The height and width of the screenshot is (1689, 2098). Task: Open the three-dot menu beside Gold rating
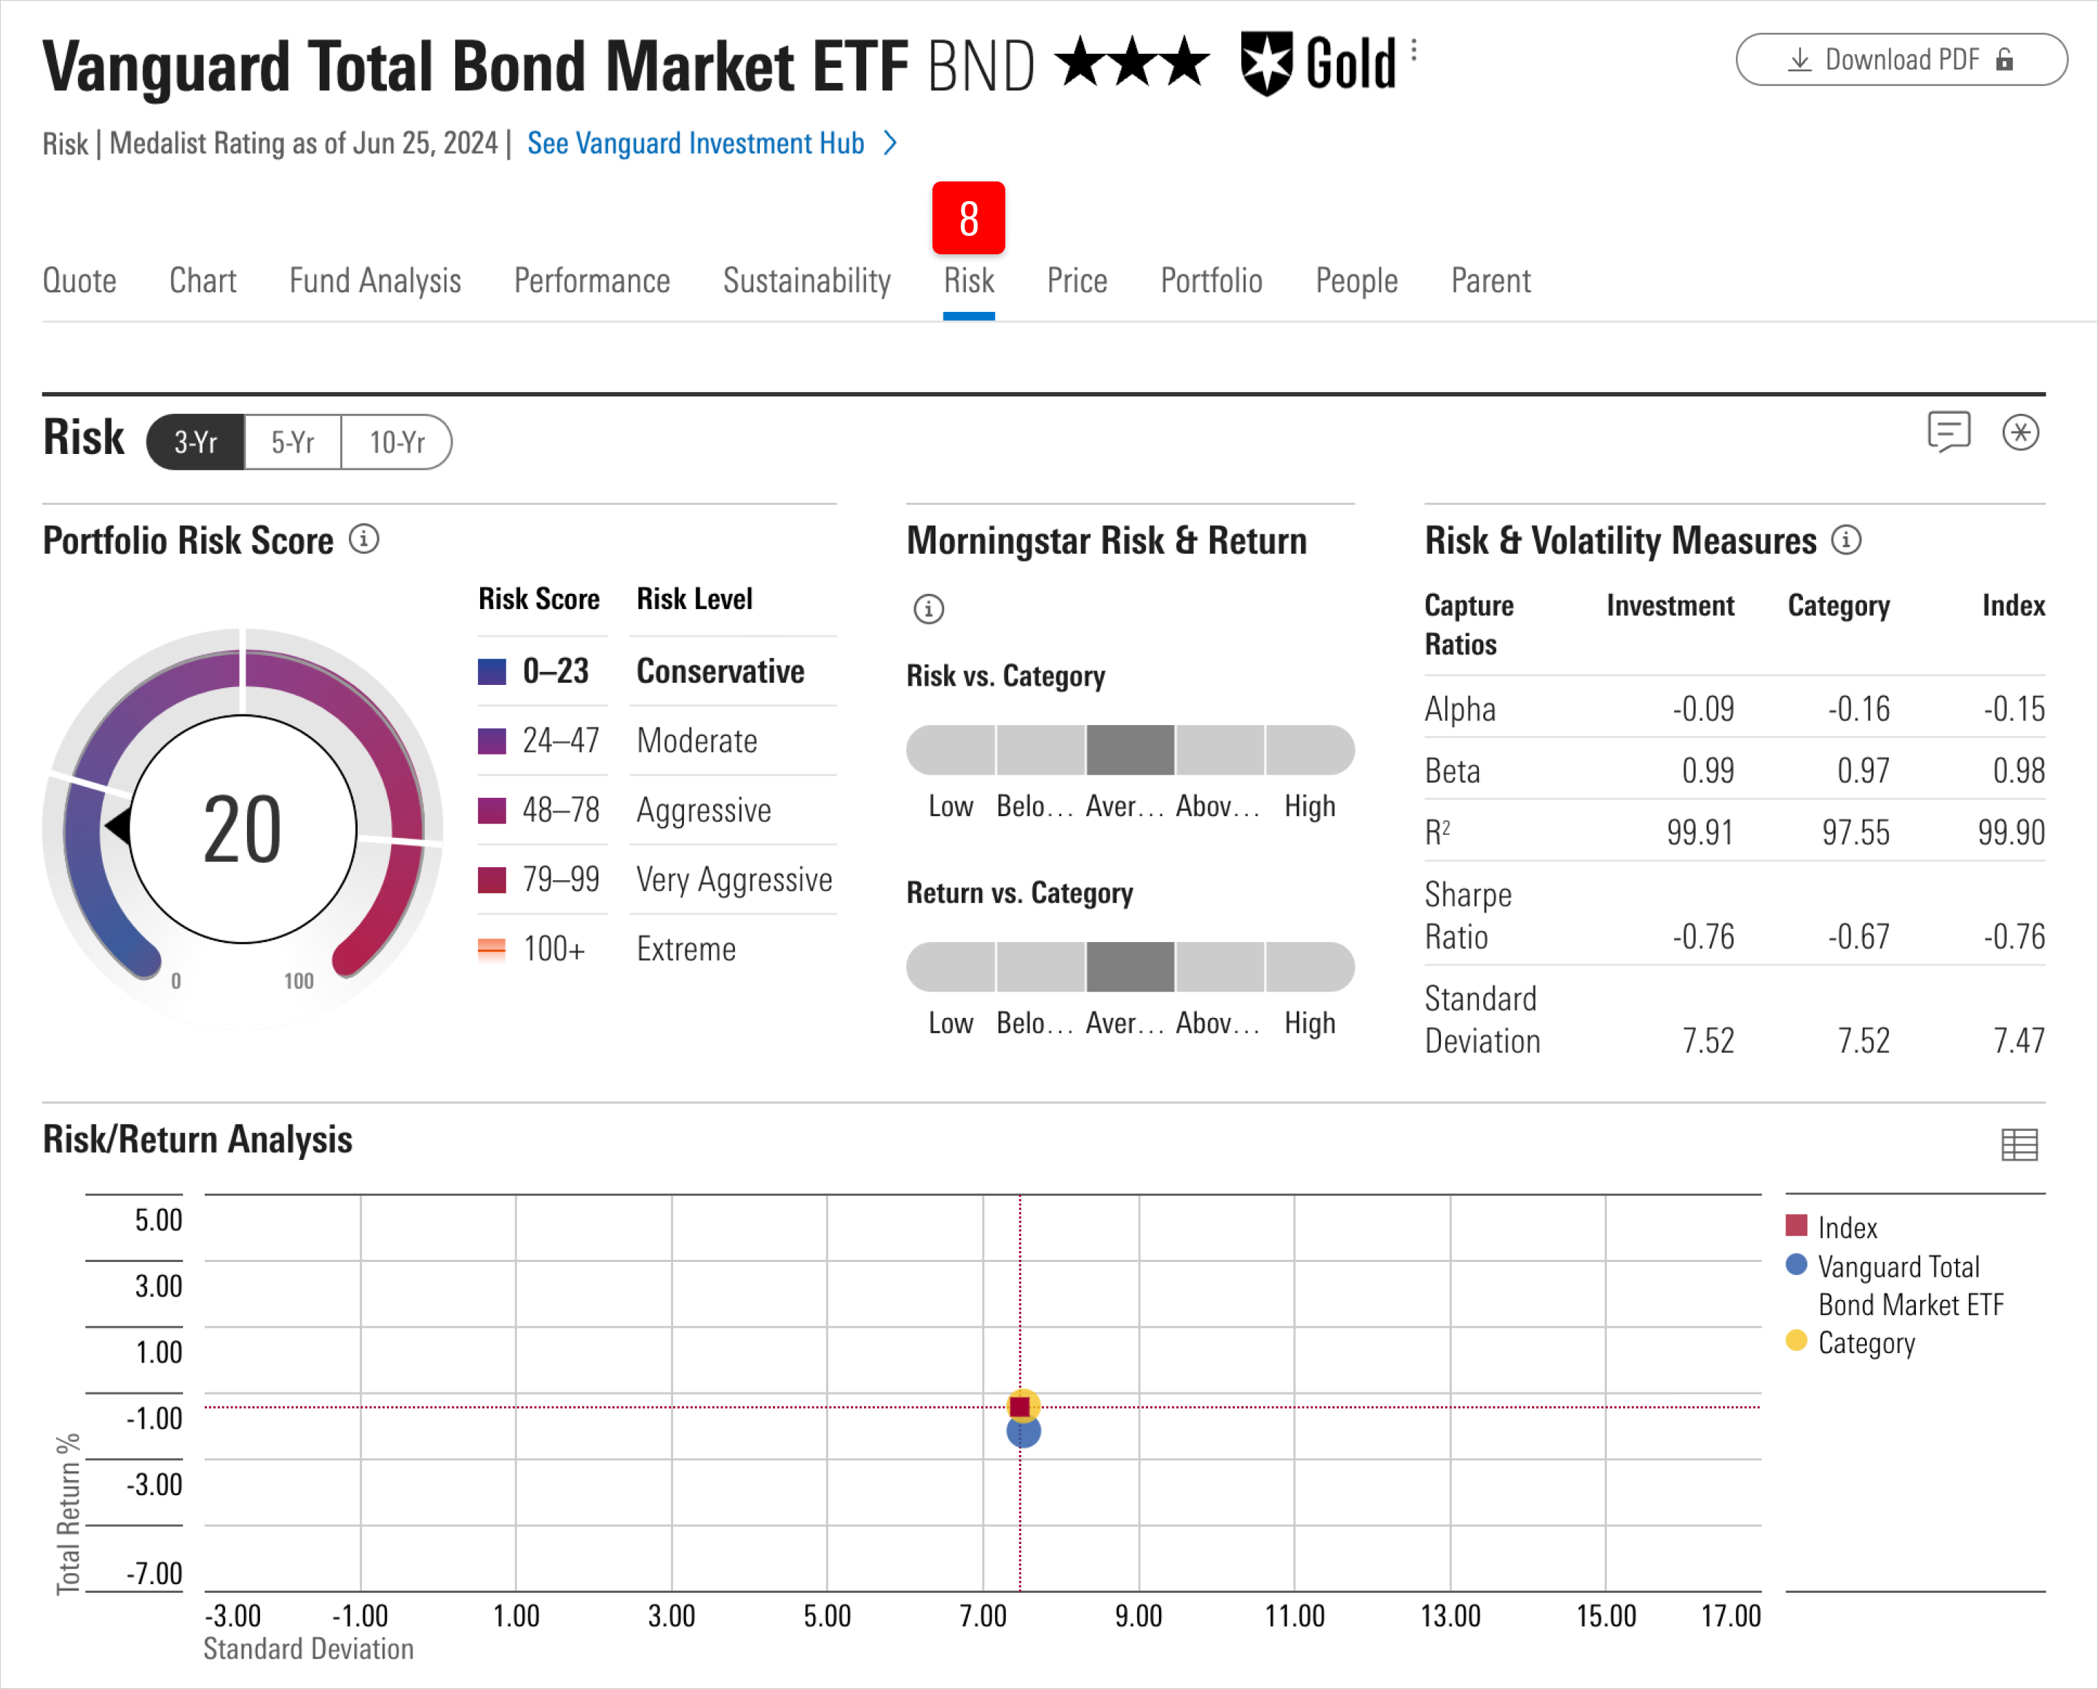1414,50
